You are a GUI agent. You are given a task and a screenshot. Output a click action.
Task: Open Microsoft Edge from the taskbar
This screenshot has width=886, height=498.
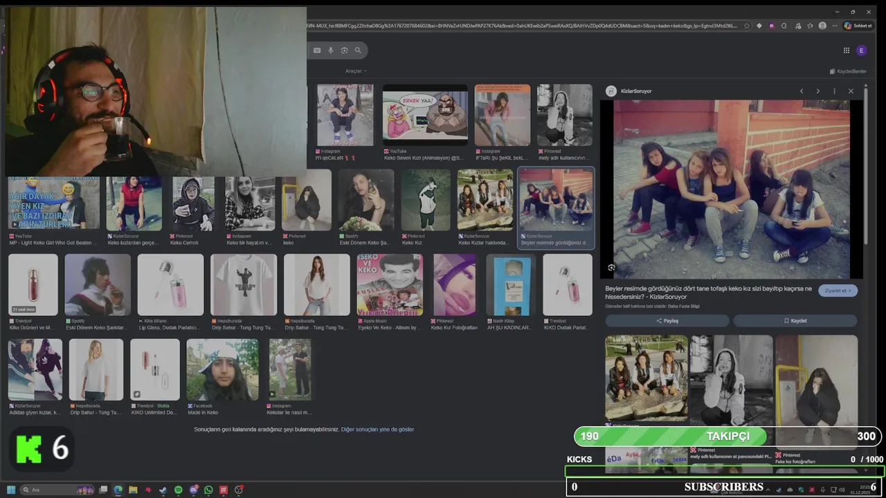click(118, 490)
